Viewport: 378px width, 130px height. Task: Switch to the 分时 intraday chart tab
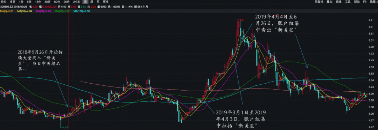(3, 2)
